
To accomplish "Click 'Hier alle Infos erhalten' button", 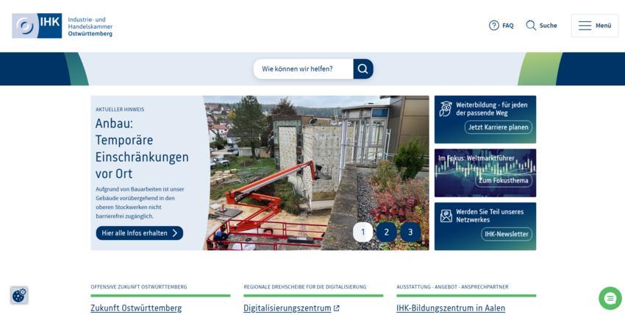I will click(x=140, y=233).
